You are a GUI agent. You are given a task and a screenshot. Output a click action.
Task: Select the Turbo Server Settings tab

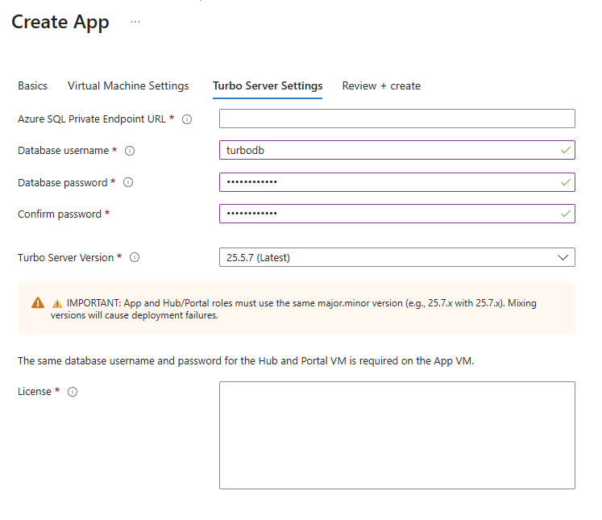268,85
